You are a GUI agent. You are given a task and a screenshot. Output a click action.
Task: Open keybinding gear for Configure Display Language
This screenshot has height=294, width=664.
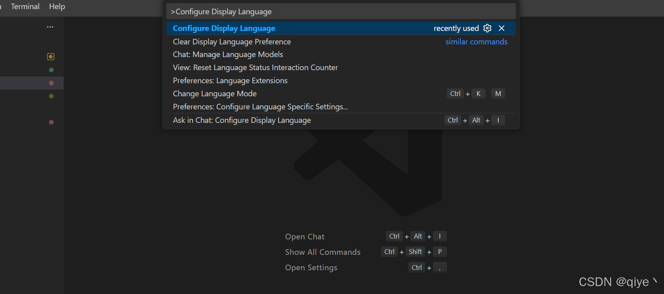coord(487,28)
